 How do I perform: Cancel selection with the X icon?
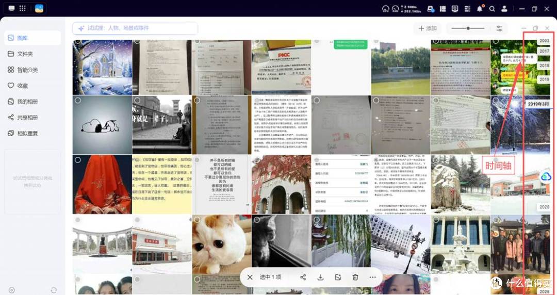pyautogui.click(x=250, y=277)
